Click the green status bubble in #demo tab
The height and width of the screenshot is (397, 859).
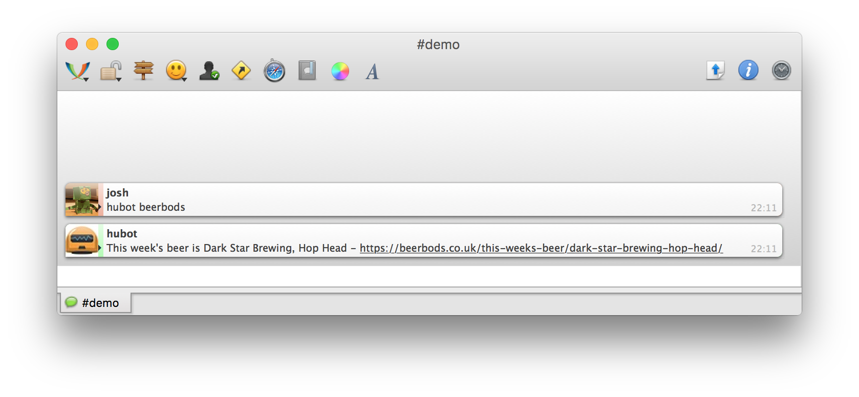[71, 302]
